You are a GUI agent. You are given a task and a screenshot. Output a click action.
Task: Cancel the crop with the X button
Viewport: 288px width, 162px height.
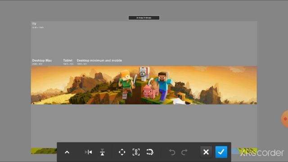[x=206, y=152]
